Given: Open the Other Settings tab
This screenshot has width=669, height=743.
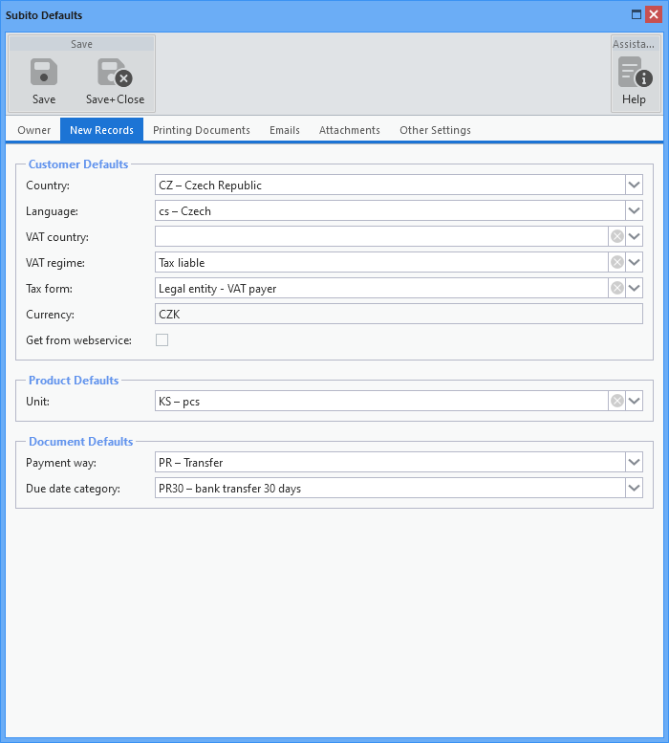Looking at the screenshot, I should point(435,130).
